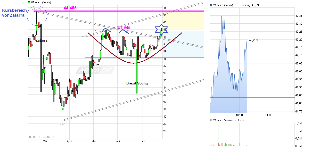Select the 'Wirecard (Xetra)' label above the intraday chart
This screenshot has height=153, width=312.
(223, 5)
